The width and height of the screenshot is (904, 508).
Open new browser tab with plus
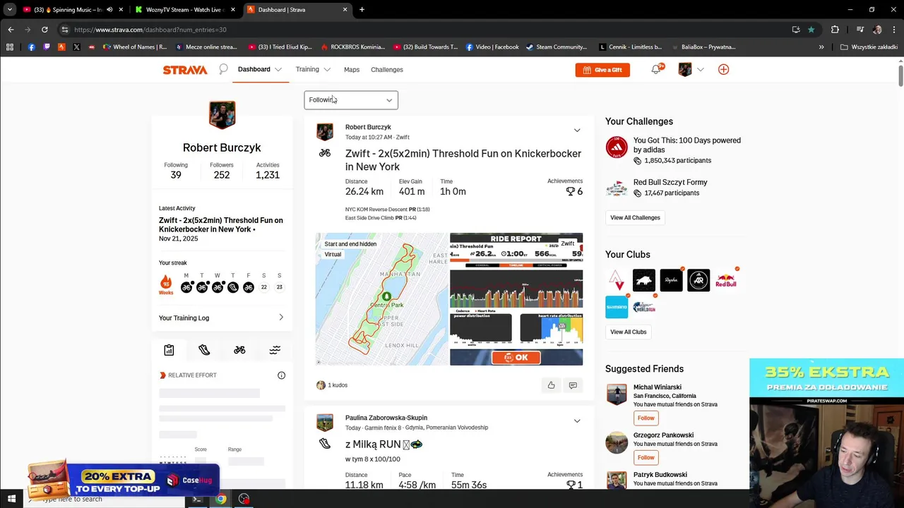(362, 10)
